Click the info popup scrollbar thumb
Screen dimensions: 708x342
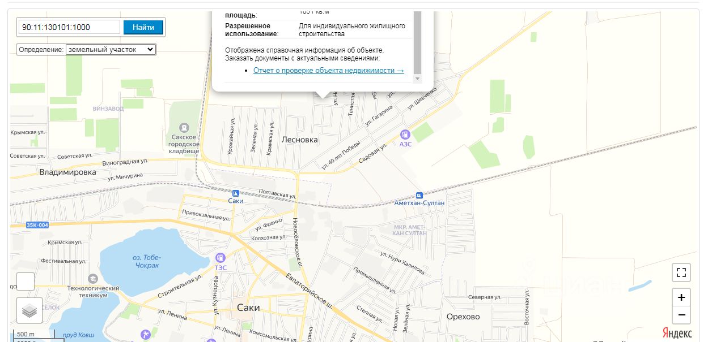(418, 42)
